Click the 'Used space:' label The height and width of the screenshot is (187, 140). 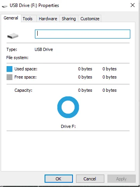[26, 69]
